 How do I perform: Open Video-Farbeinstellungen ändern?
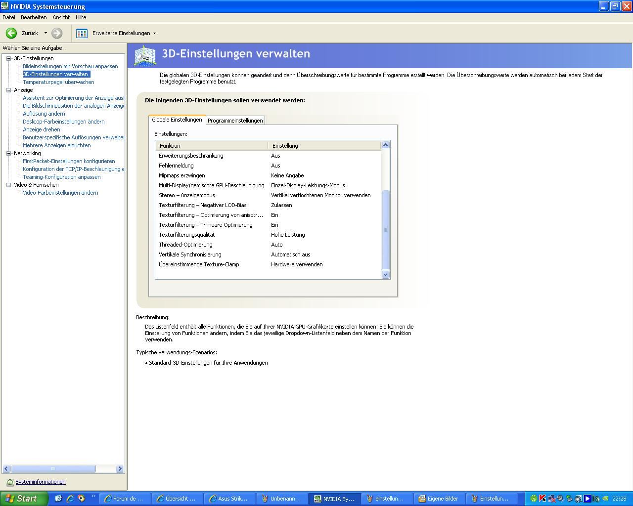pos(60,193)
